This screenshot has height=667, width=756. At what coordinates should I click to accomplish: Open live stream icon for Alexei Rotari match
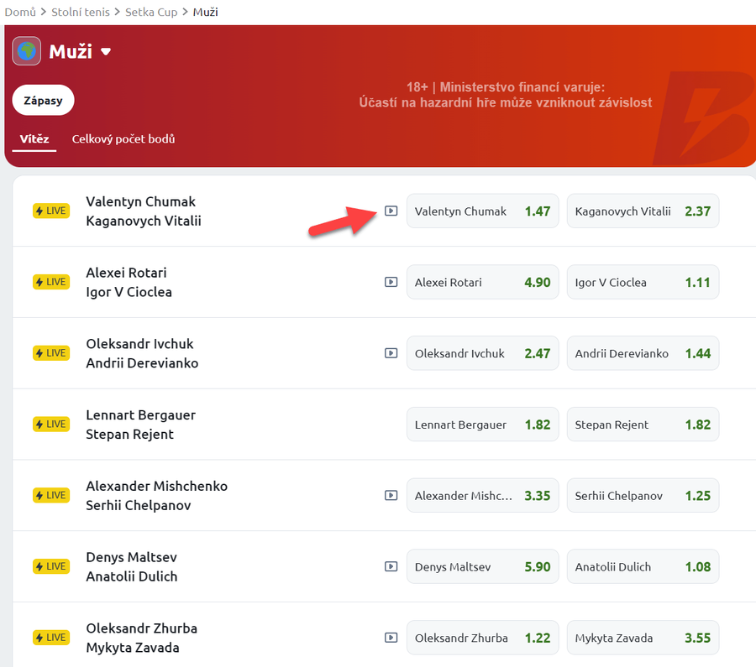[391, 282]
